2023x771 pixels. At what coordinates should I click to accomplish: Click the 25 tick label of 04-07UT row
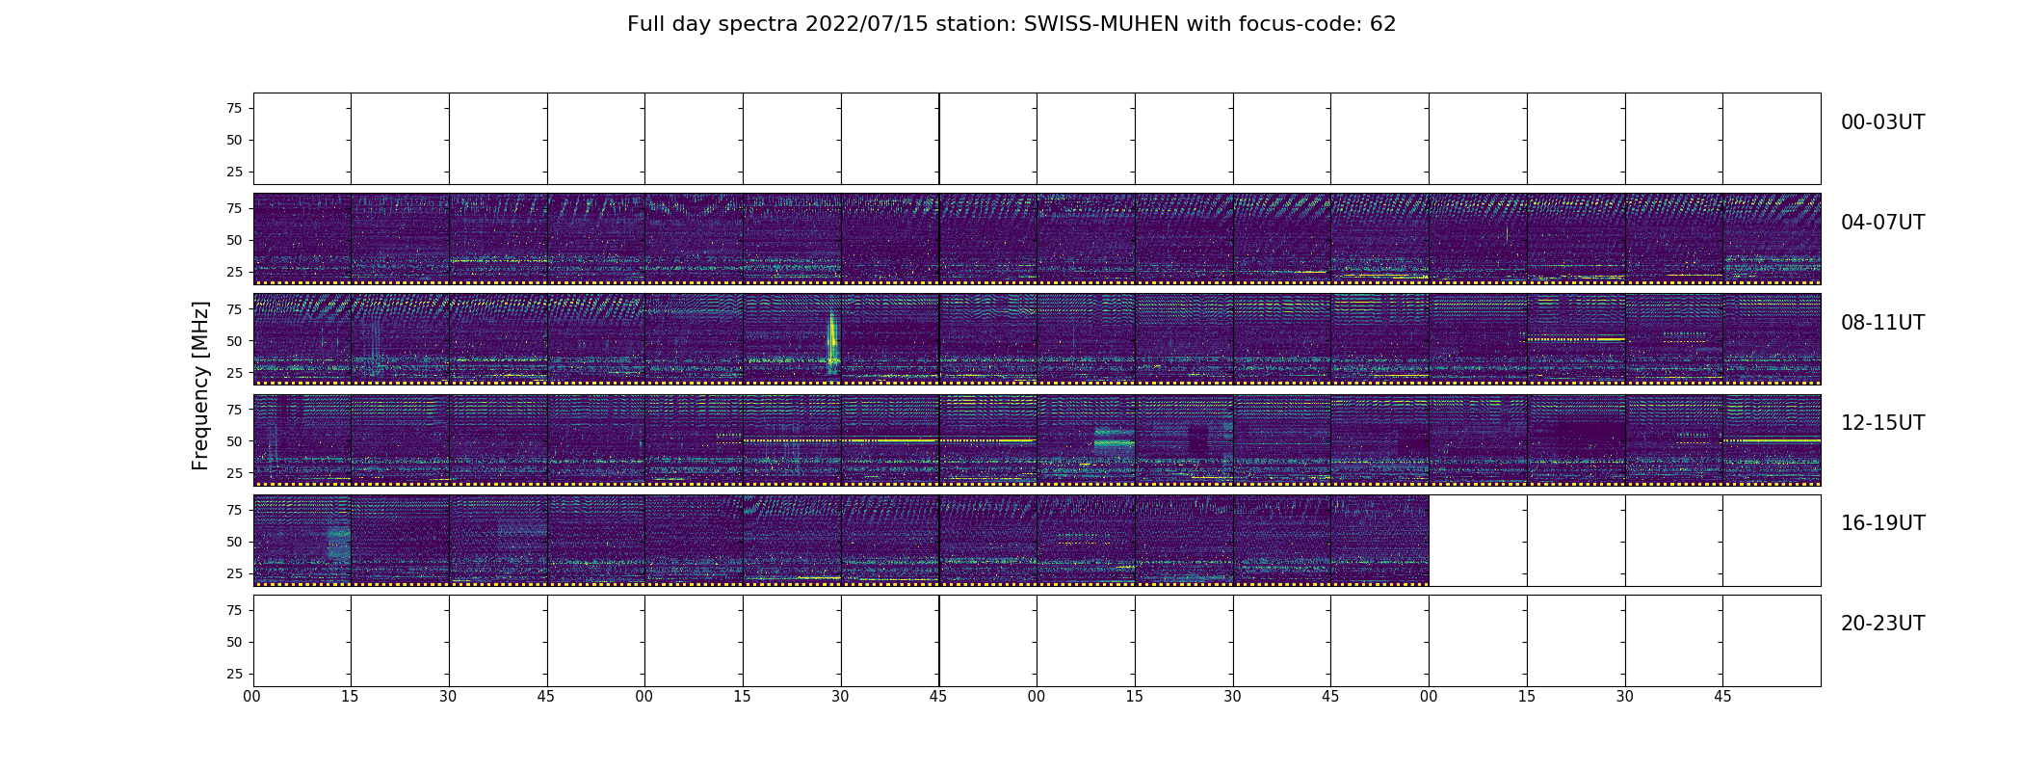233,272
